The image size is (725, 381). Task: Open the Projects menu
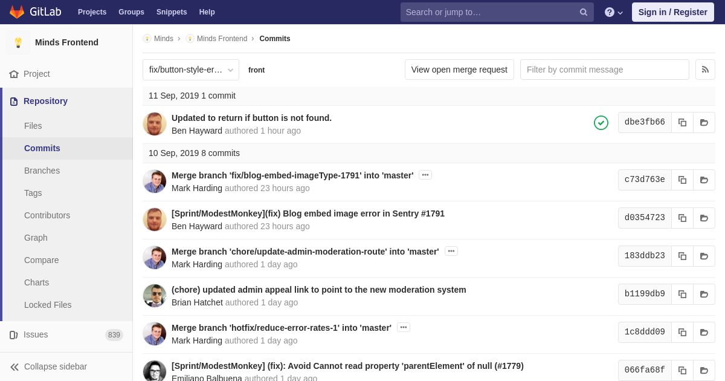[x=92, y=12]
